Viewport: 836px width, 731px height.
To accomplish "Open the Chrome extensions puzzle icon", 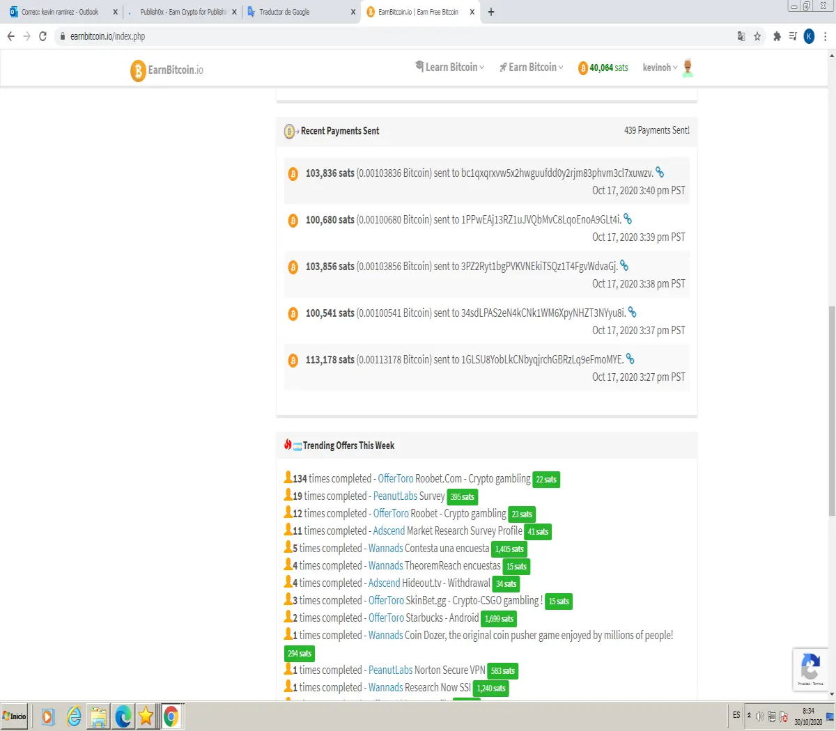I will (x=777, y=36).
